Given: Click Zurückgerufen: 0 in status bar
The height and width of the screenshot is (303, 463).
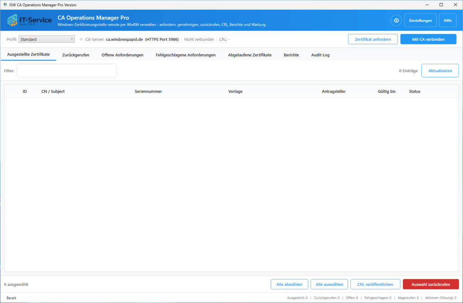Looking at the screenshot, I should pyautogui.click(x=326, y=298).
